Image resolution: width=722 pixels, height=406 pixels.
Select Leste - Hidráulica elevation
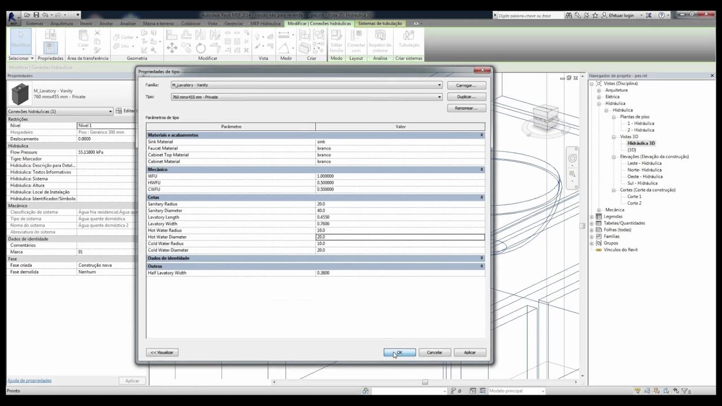click(x=644, y=163)
